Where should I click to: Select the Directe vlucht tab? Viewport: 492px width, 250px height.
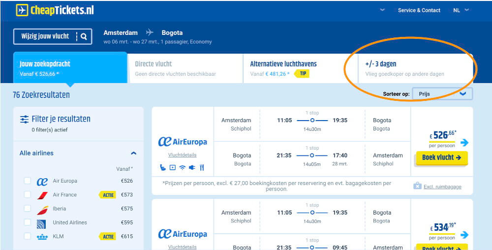pos(185,69)
